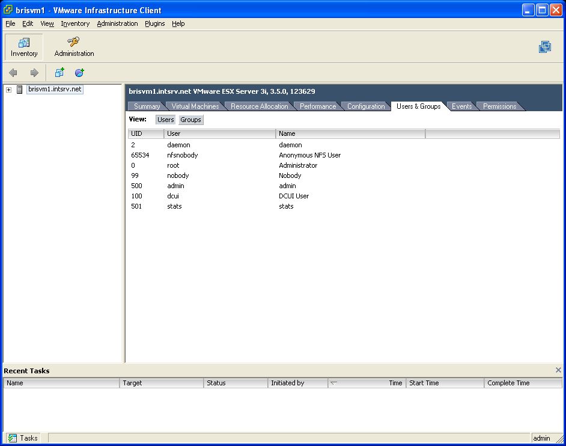The width and height of the screenshot is (566, 446).
Task: Select the stats user row
Action: point(344,206)
